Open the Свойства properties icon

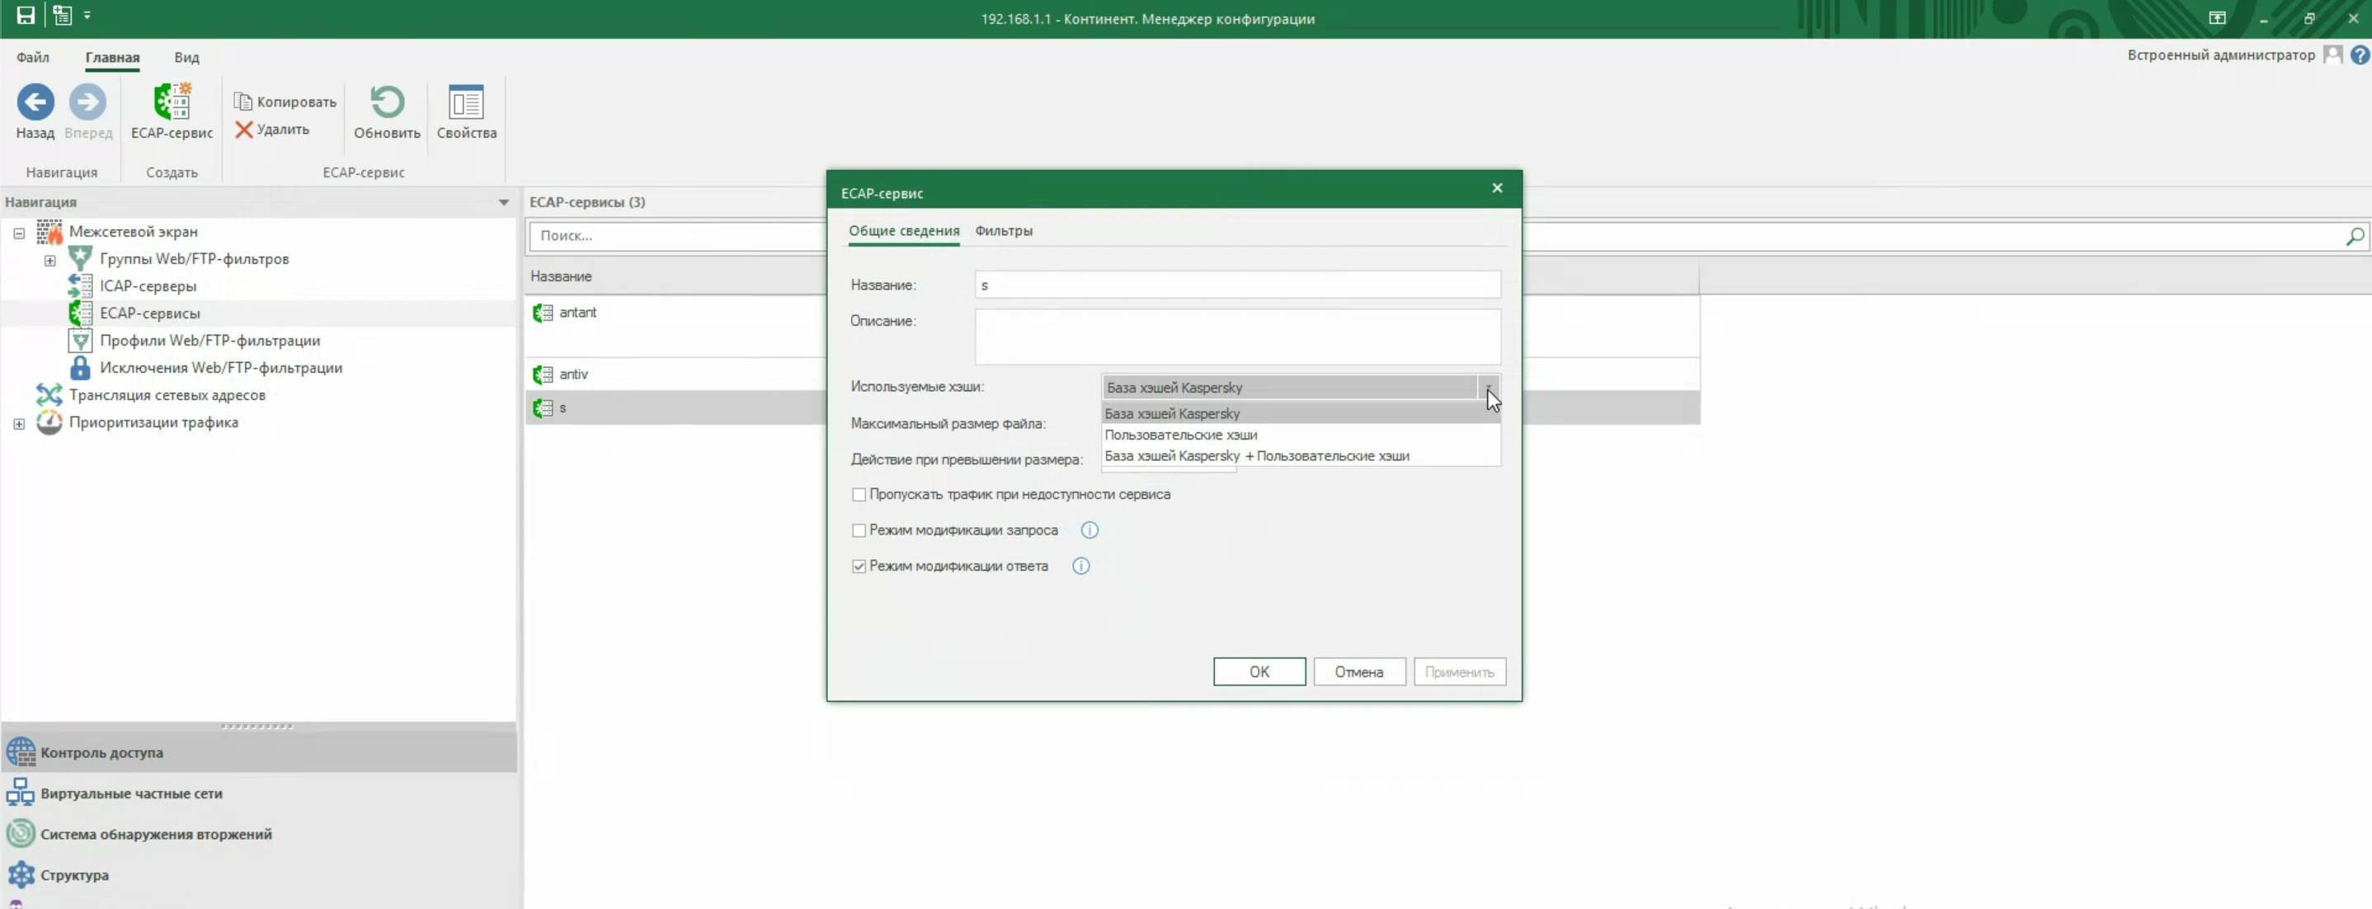point(466,102)
